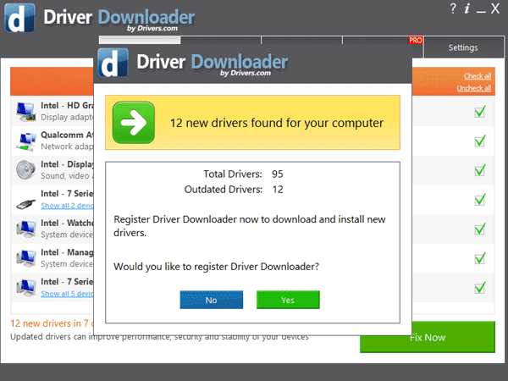
Task: Open help via the question mark icon
Action: [x=453, y=8]
